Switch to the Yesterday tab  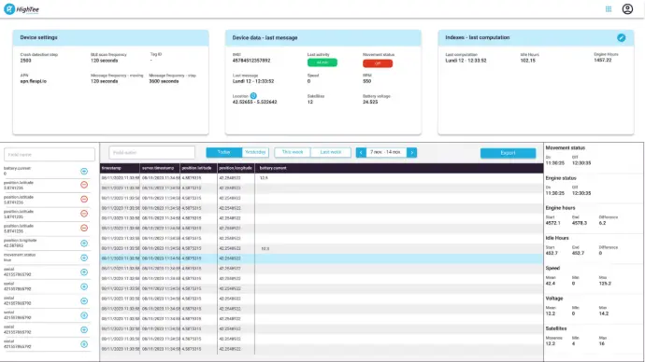(255, 152)
